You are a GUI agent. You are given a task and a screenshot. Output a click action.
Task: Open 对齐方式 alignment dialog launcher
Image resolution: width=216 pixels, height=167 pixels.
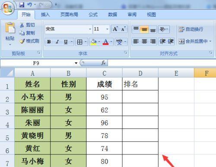(211, 53)
